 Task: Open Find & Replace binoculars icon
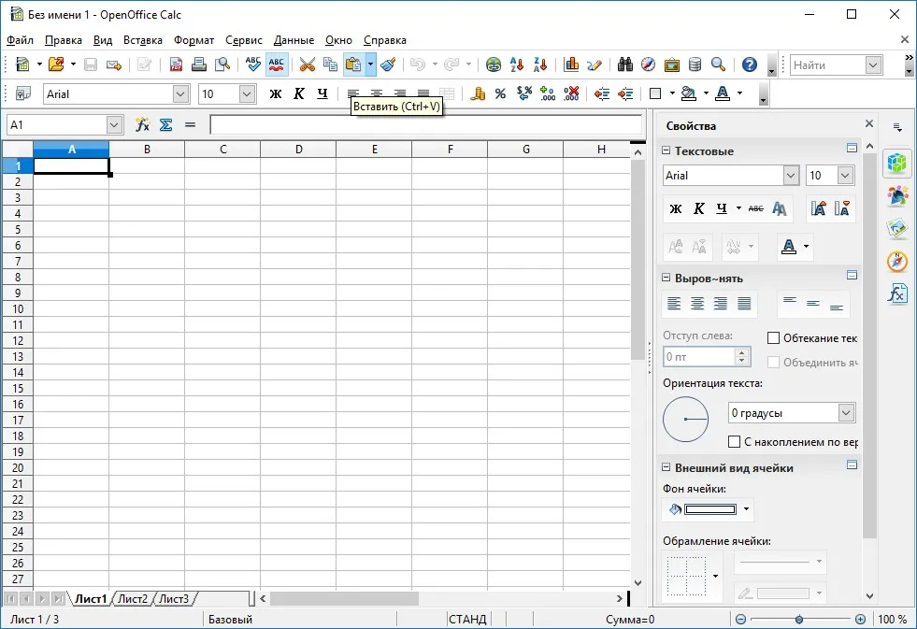625,64
